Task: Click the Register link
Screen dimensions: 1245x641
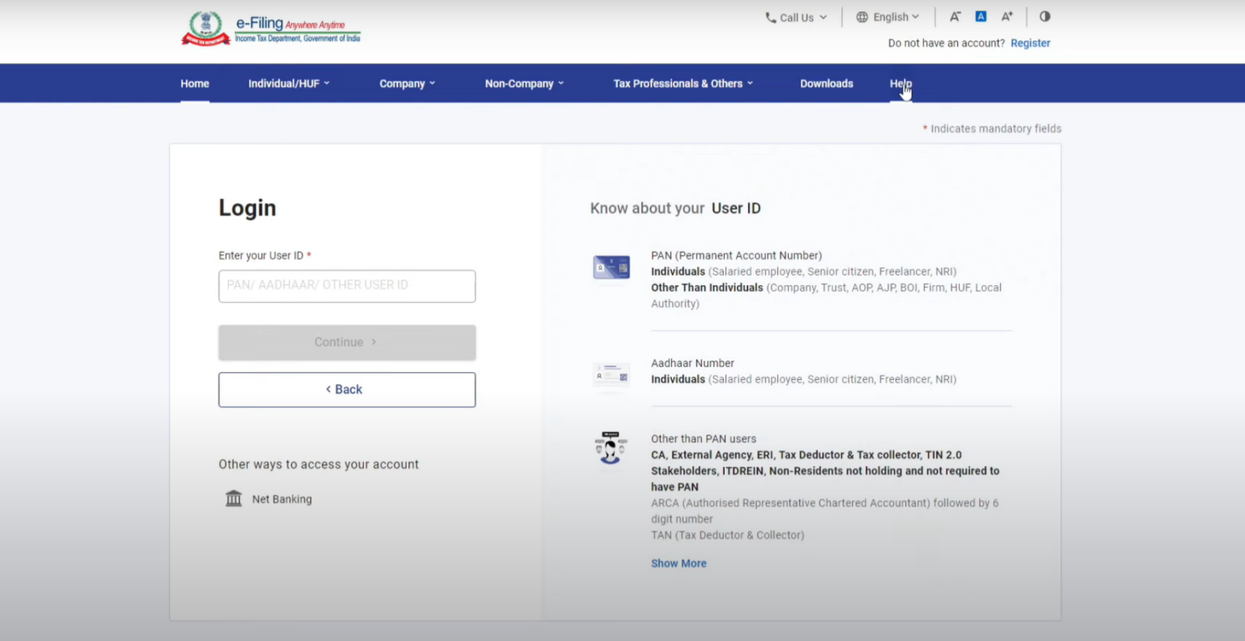Action: coord(1030,43)
